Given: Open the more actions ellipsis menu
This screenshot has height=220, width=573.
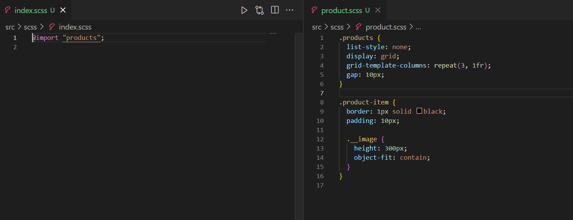Looking at the screenshot, I should tap(290, 10).
